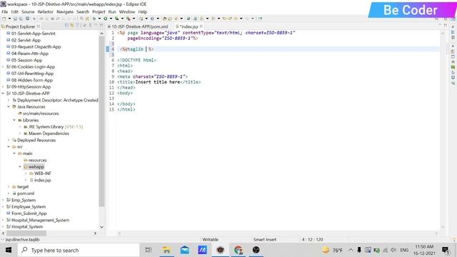Expand the 06-Cookies-Login-App project
457x257 pixels.
tap(3, 67)
